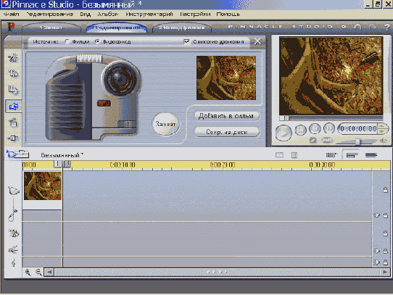This screenshot has height=295, width=393.
Task: Click the video track camera icon
Action: point(14,191)
